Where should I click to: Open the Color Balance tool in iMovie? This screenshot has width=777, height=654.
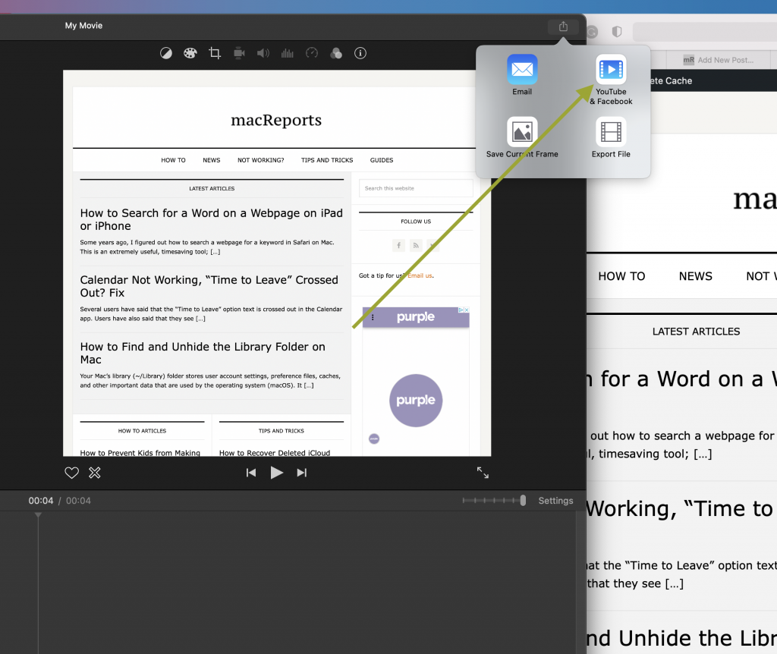click(x=166, y=53)
